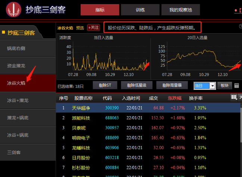The width and height of the screenshot is (242, 177).
Task: Toggle the 剔除低星级 filter button
Action: tap(137, 86)
